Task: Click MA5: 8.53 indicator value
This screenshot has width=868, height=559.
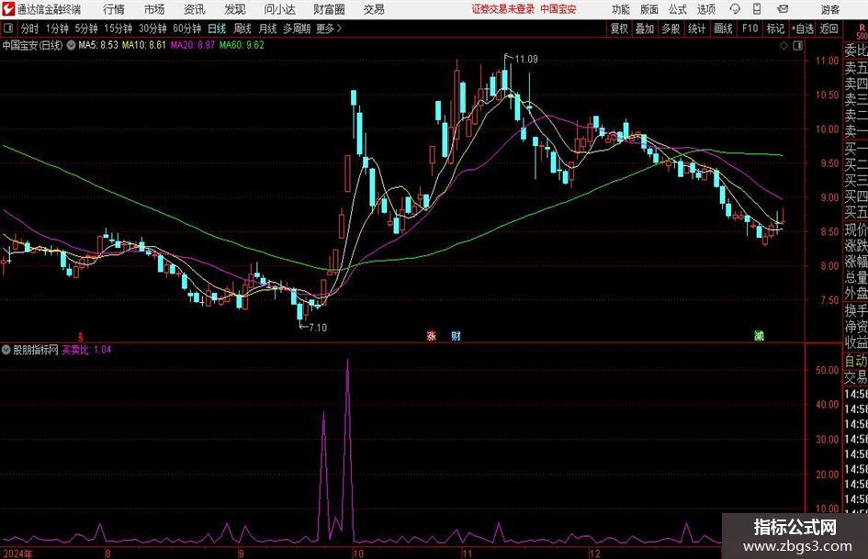Action: click(x=98, y=45)
